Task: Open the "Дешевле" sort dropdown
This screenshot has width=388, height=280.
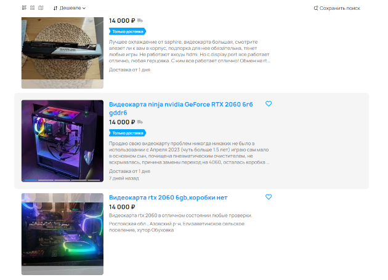Action: coord(70,8)
